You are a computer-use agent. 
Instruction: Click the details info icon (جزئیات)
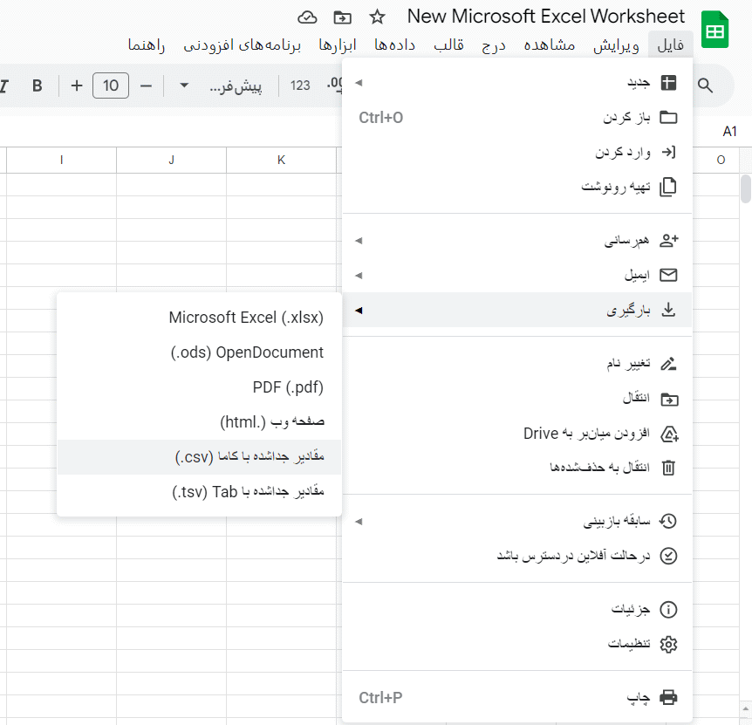point(668,610)
